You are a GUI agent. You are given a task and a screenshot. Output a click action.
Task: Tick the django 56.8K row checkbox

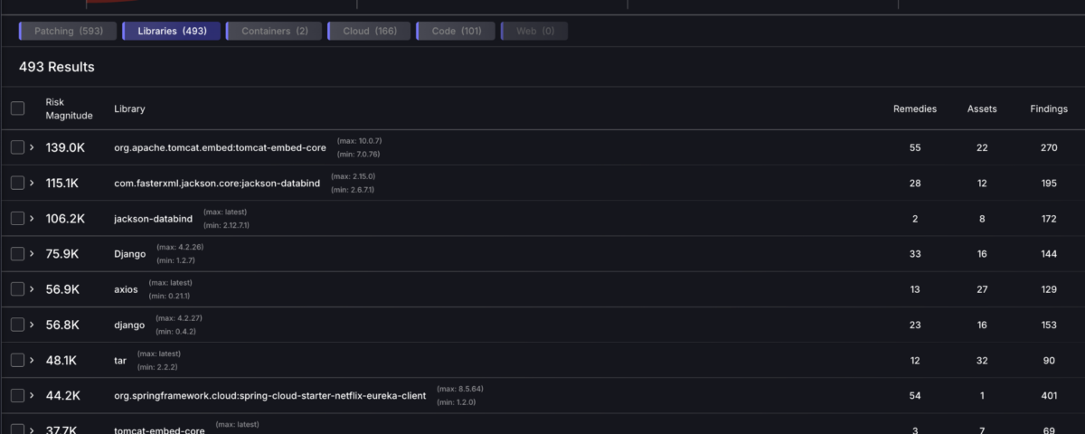click(x=17, y=325)
